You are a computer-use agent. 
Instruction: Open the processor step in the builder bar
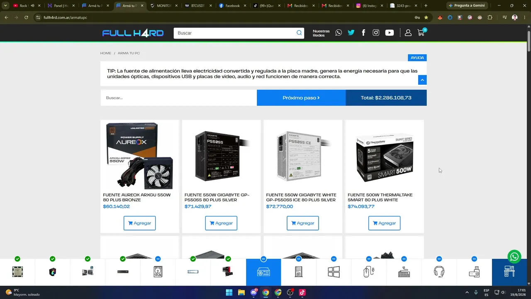17,272
